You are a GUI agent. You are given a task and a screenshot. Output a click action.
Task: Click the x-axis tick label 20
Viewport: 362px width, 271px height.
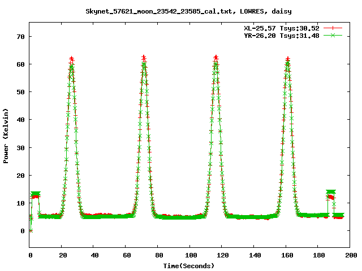coord(63,255)
